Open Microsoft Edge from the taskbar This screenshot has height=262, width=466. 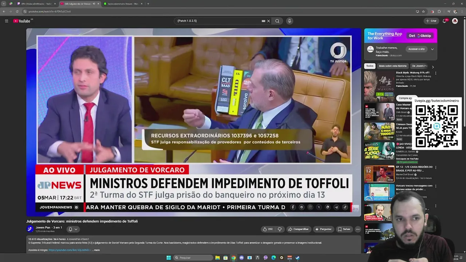[x=273, y=258]
